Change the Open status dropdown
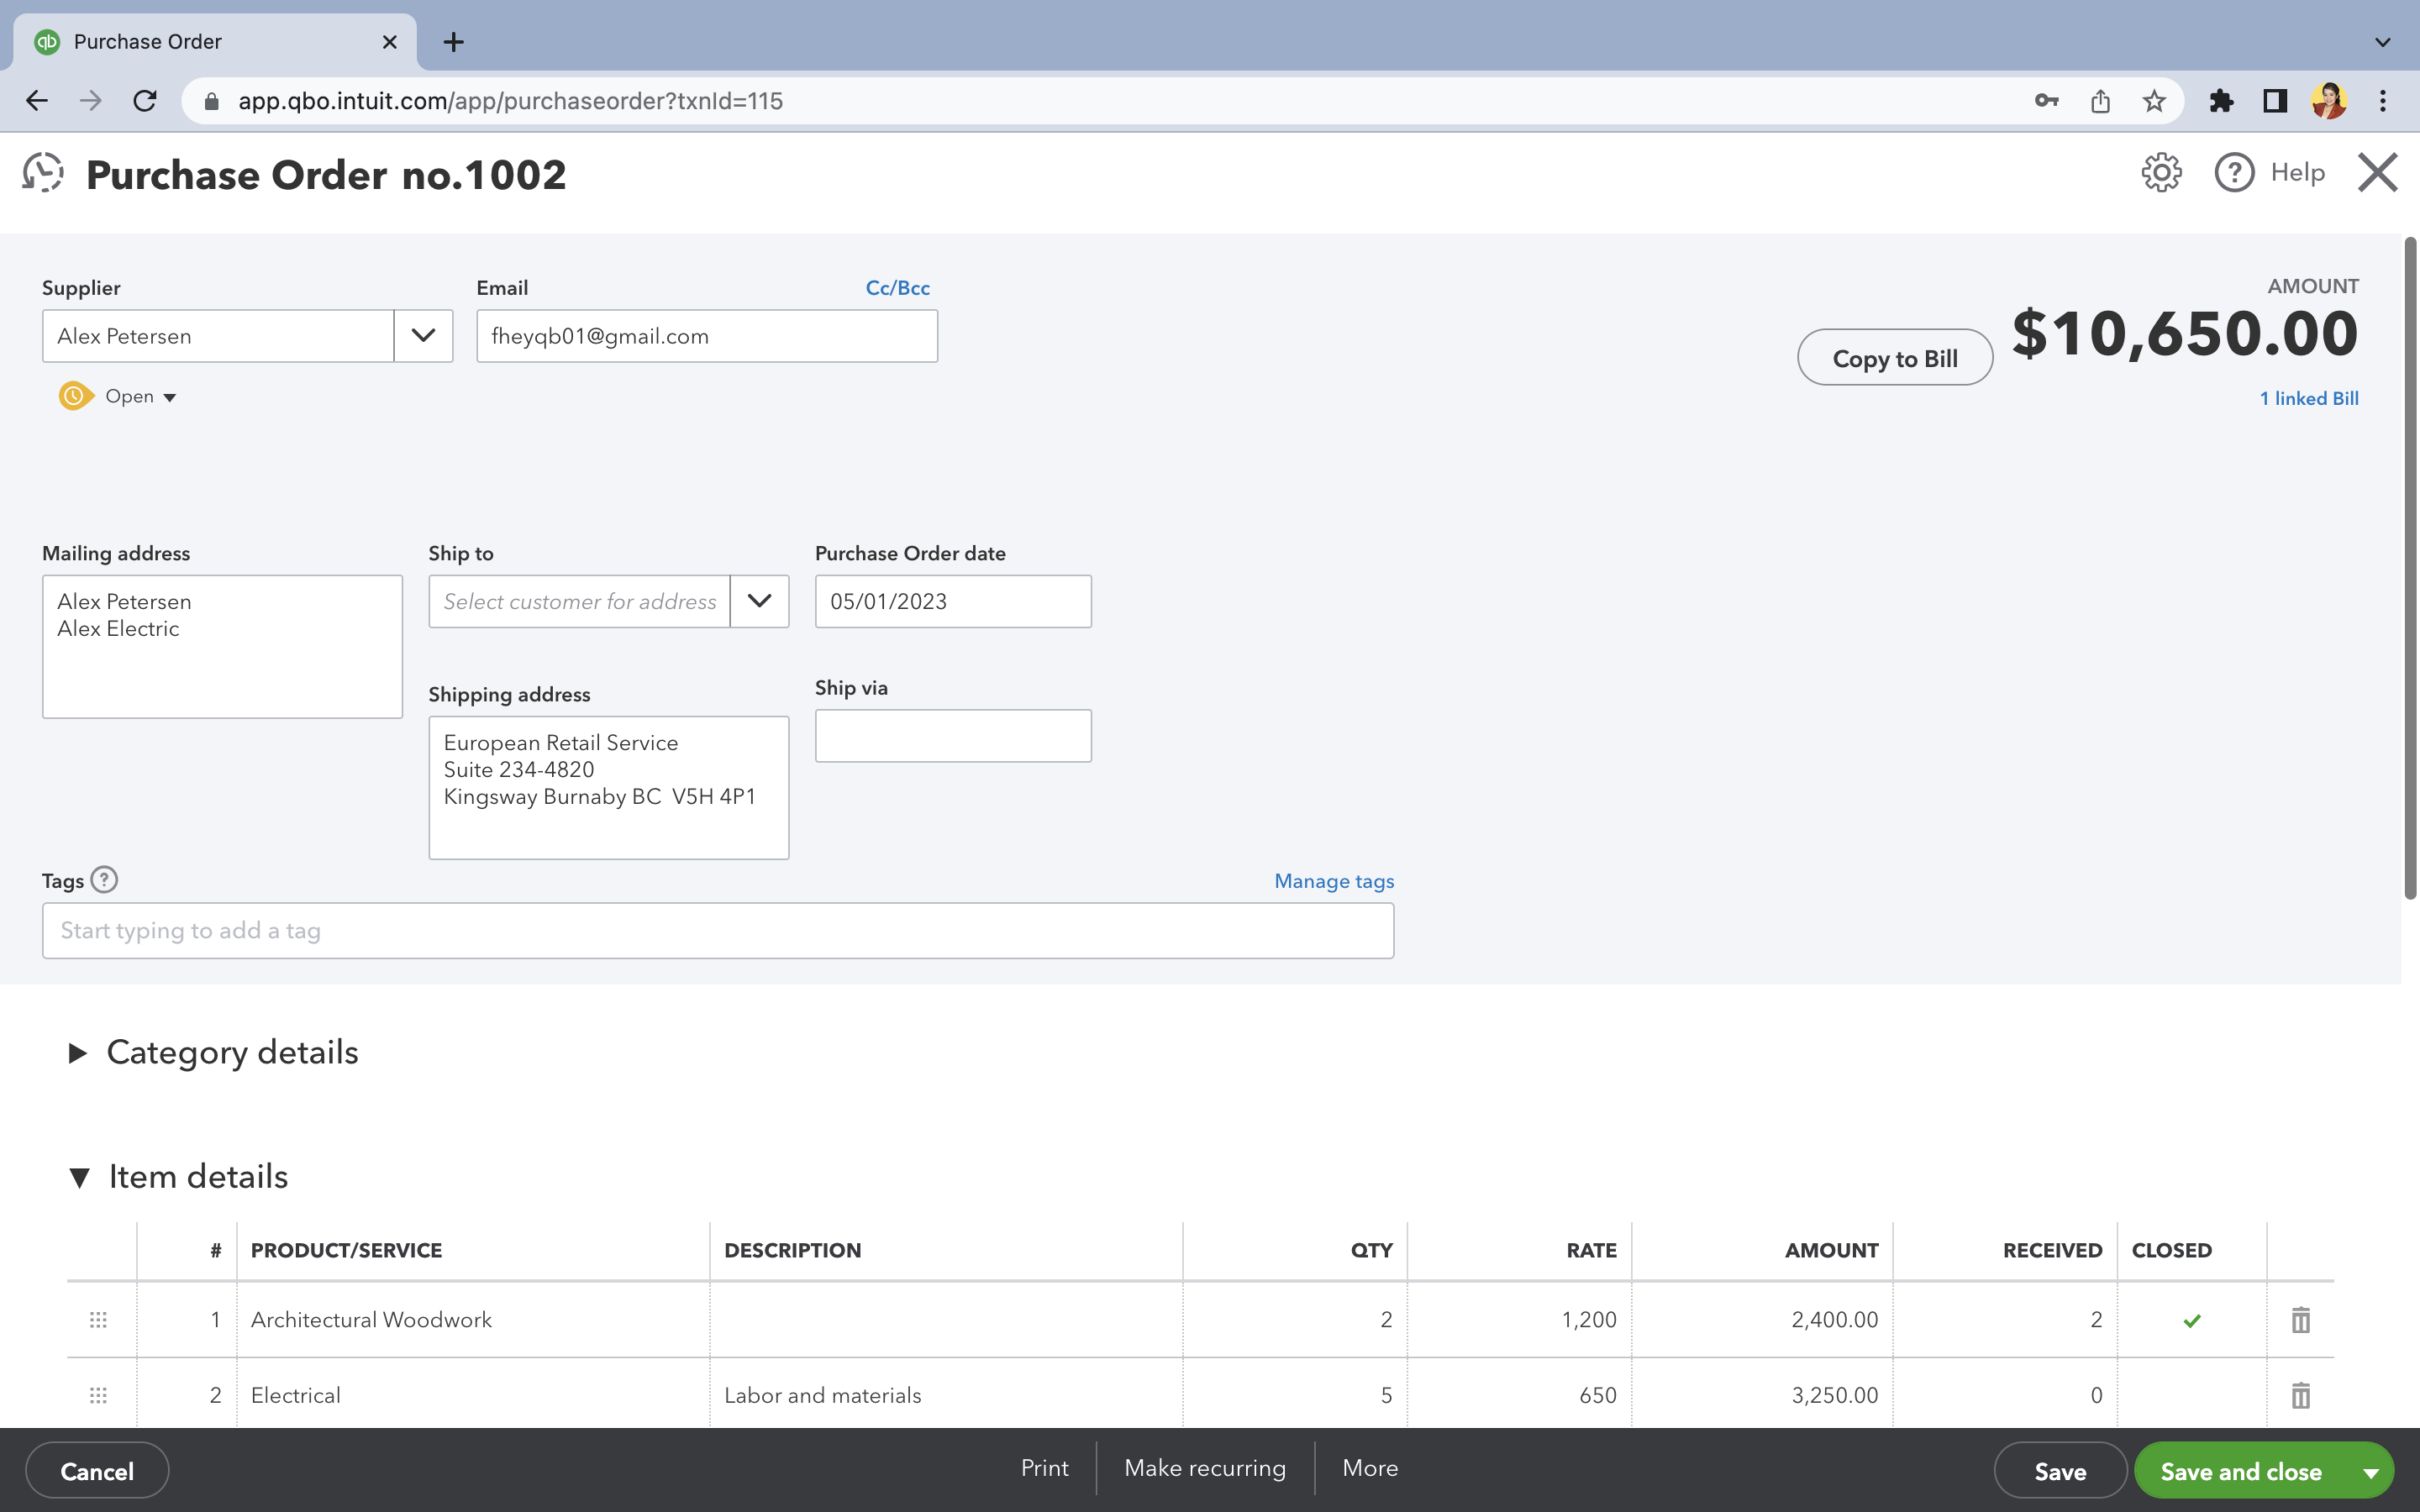Screen dimensions: 2420x1512 tap(140, 397)
